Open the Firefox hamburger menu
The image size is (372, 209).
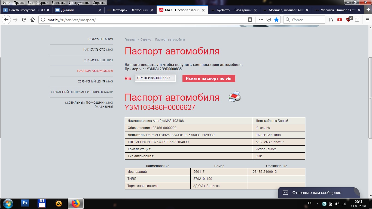tap(366, 20)
